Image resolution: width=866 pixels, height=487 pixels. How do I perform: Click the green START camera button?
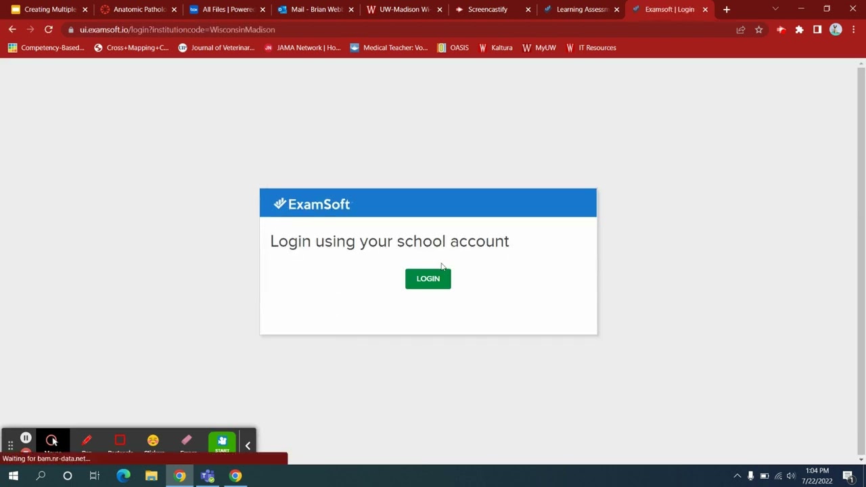click(222, 442)
